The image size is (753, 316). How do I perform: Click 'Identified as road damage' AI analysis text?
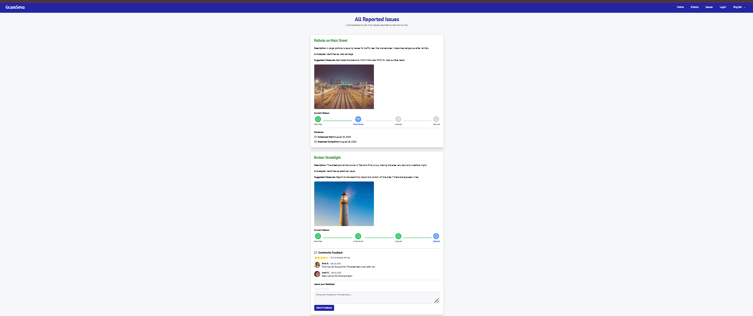[340, 54]
